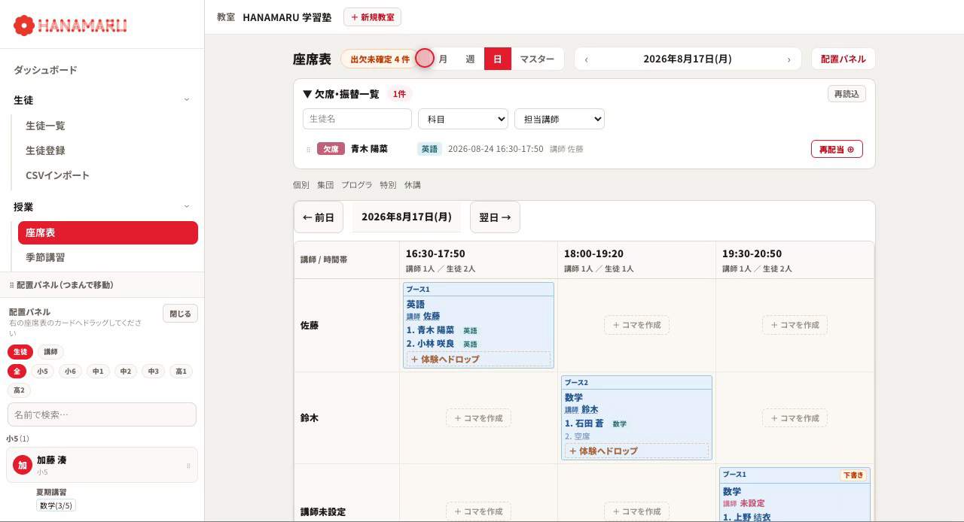
Task: Click student 1. 上野 結衣 in draft booth
Action: coord(746,517)
